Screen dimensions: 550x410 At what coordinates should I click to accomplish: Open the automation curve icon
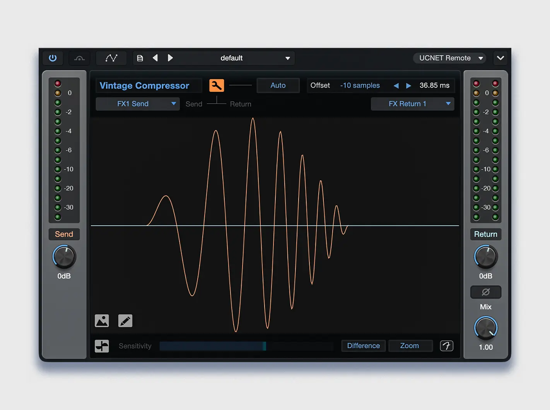(x=111, y=58)
